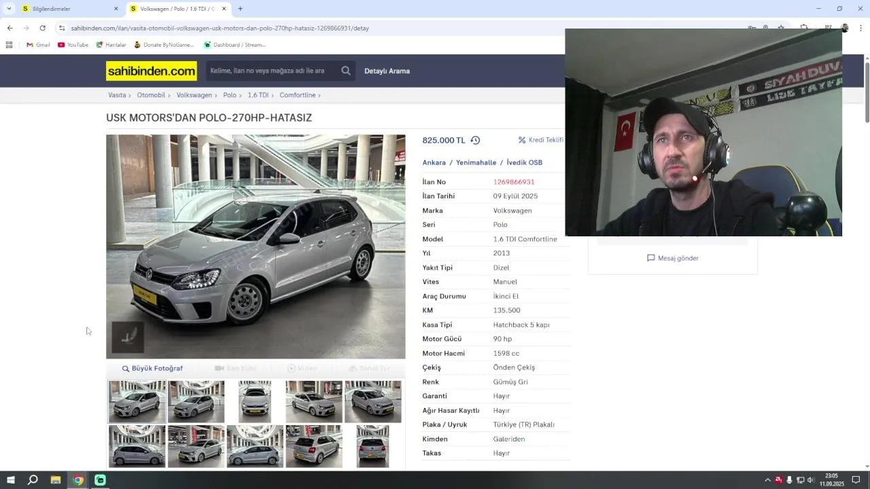870x489 pixels.
Task: Click the İlan Klibi tab
Action: tap(235, 368)
